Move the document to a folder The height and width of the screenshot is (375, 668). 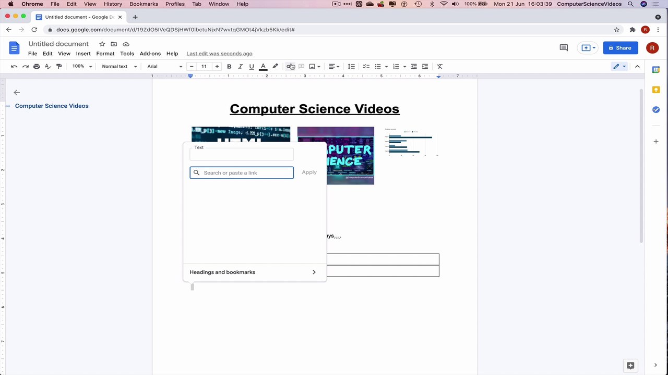[114, 44]
